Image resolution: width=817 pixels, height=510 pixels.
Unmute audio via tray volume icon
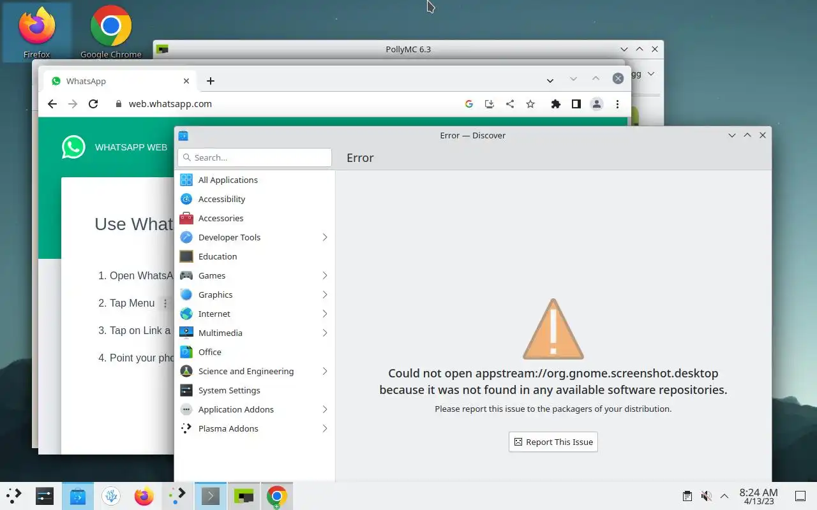[x=706, y=496]
